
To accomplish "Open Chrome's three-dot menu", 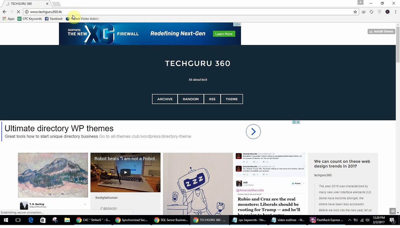I will click(x=396, y=12).
